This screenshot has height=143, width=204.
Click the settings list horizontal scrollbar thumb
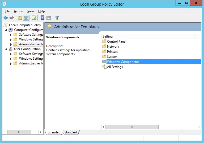[x=132, y=127]
